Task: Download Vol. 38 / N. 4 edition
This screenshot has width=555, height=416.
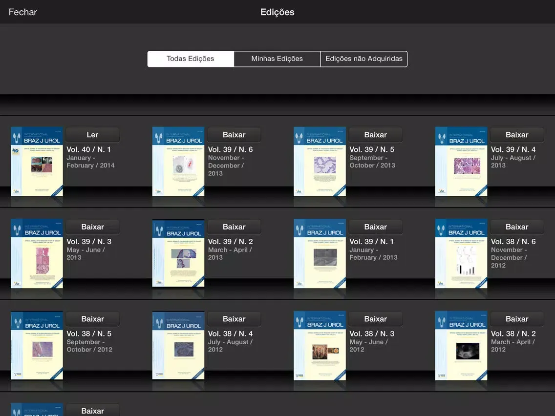Action: tap(235, 319)
